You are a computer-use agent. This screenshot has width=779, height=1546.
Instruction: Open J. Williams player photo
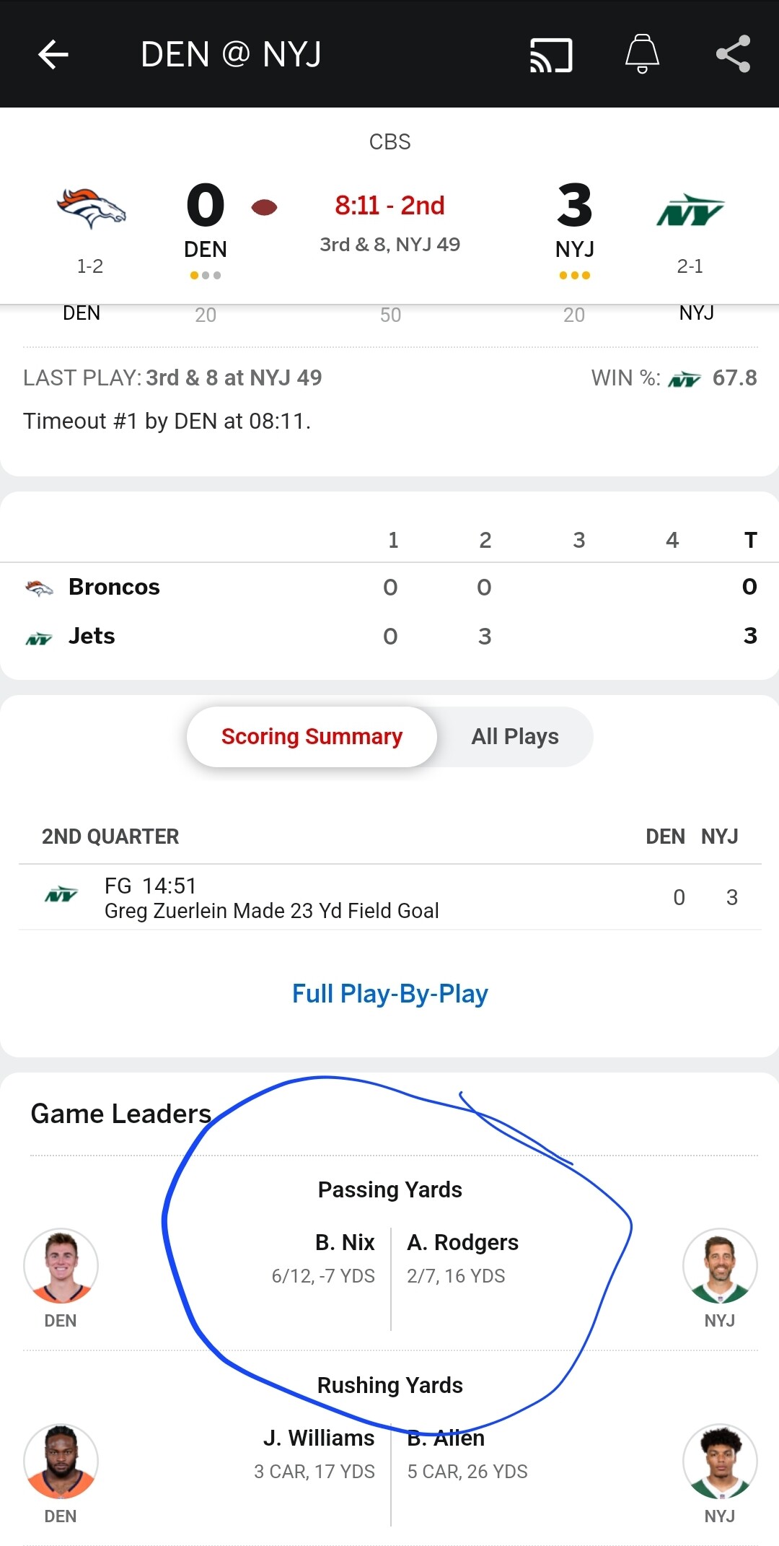pos(61,1461)
